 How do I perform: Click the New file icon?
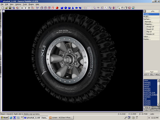coord(3,8)
